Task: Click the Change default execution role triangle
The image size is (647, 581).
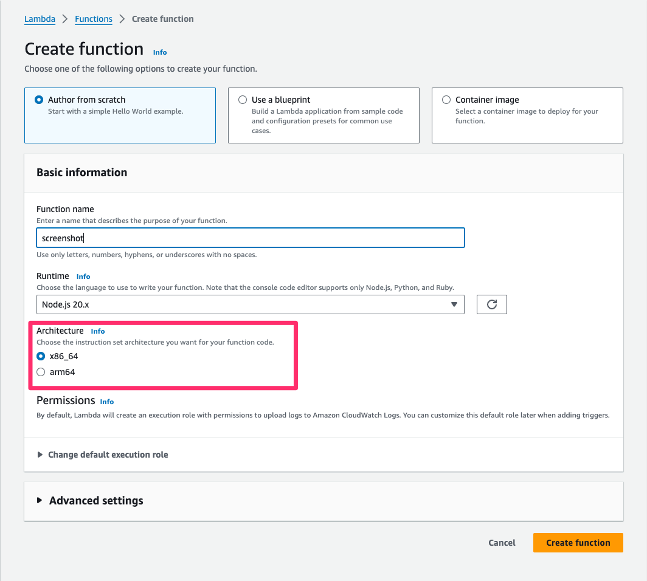Action: tap(40, 454)
